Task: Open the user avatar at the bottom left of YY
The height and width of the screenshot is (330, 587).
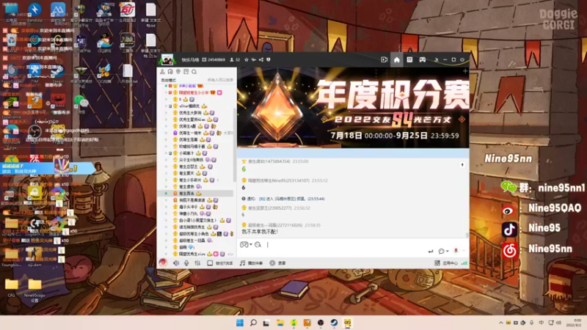Action: click(163, 263)
